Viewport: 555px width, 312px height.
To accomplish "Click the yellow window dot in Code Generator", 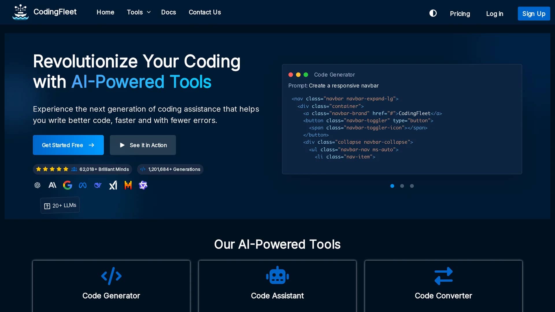I will click(298, 75).
